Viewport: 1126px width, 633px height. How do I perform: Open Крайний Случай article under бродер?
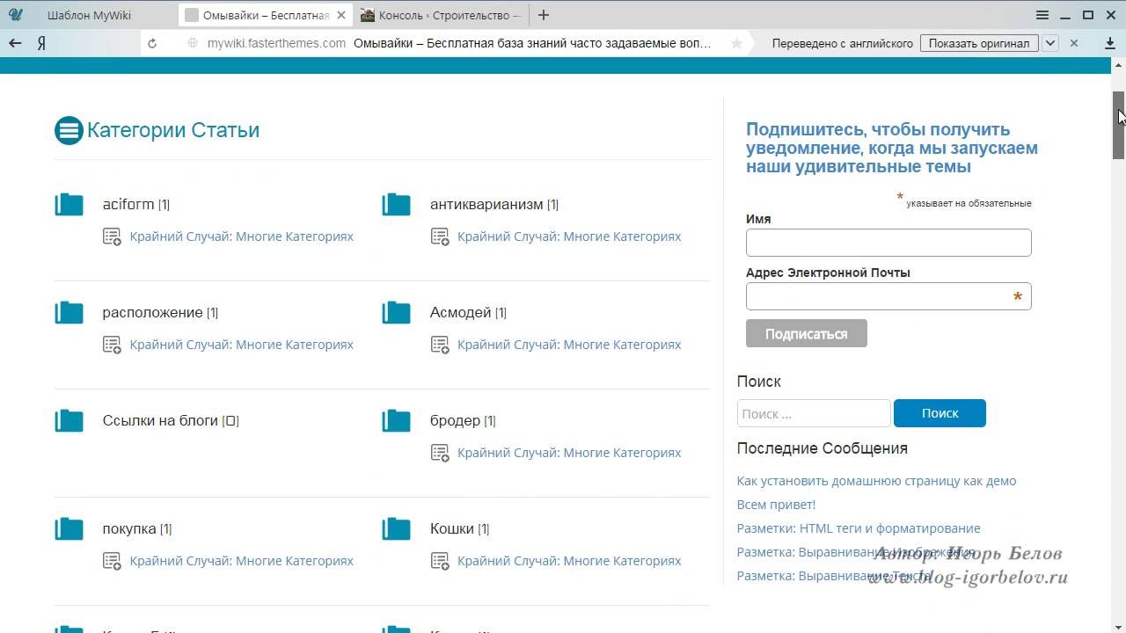(x=569, y=453)
